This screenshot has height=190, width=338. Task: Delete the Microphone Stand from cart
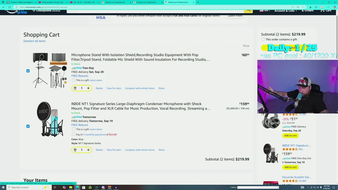click(99, 88)
